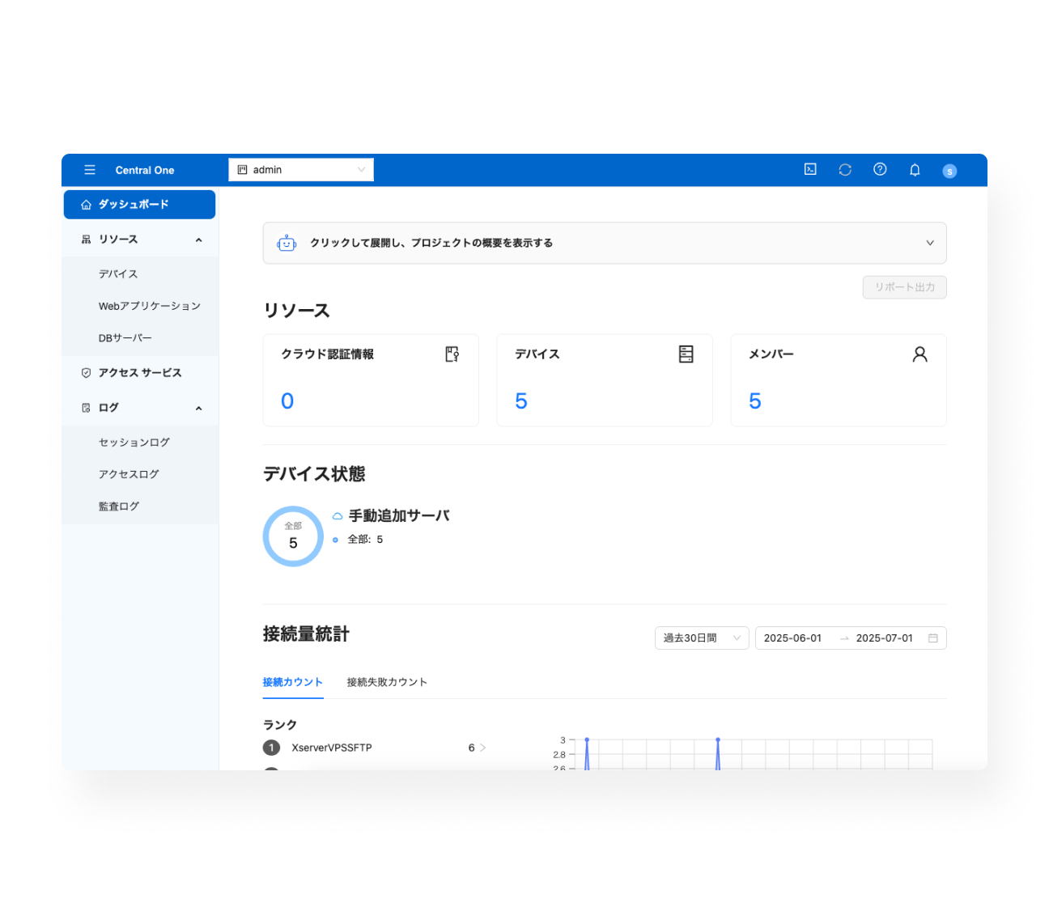Expand the project overview banner chevron

point(929,243)
